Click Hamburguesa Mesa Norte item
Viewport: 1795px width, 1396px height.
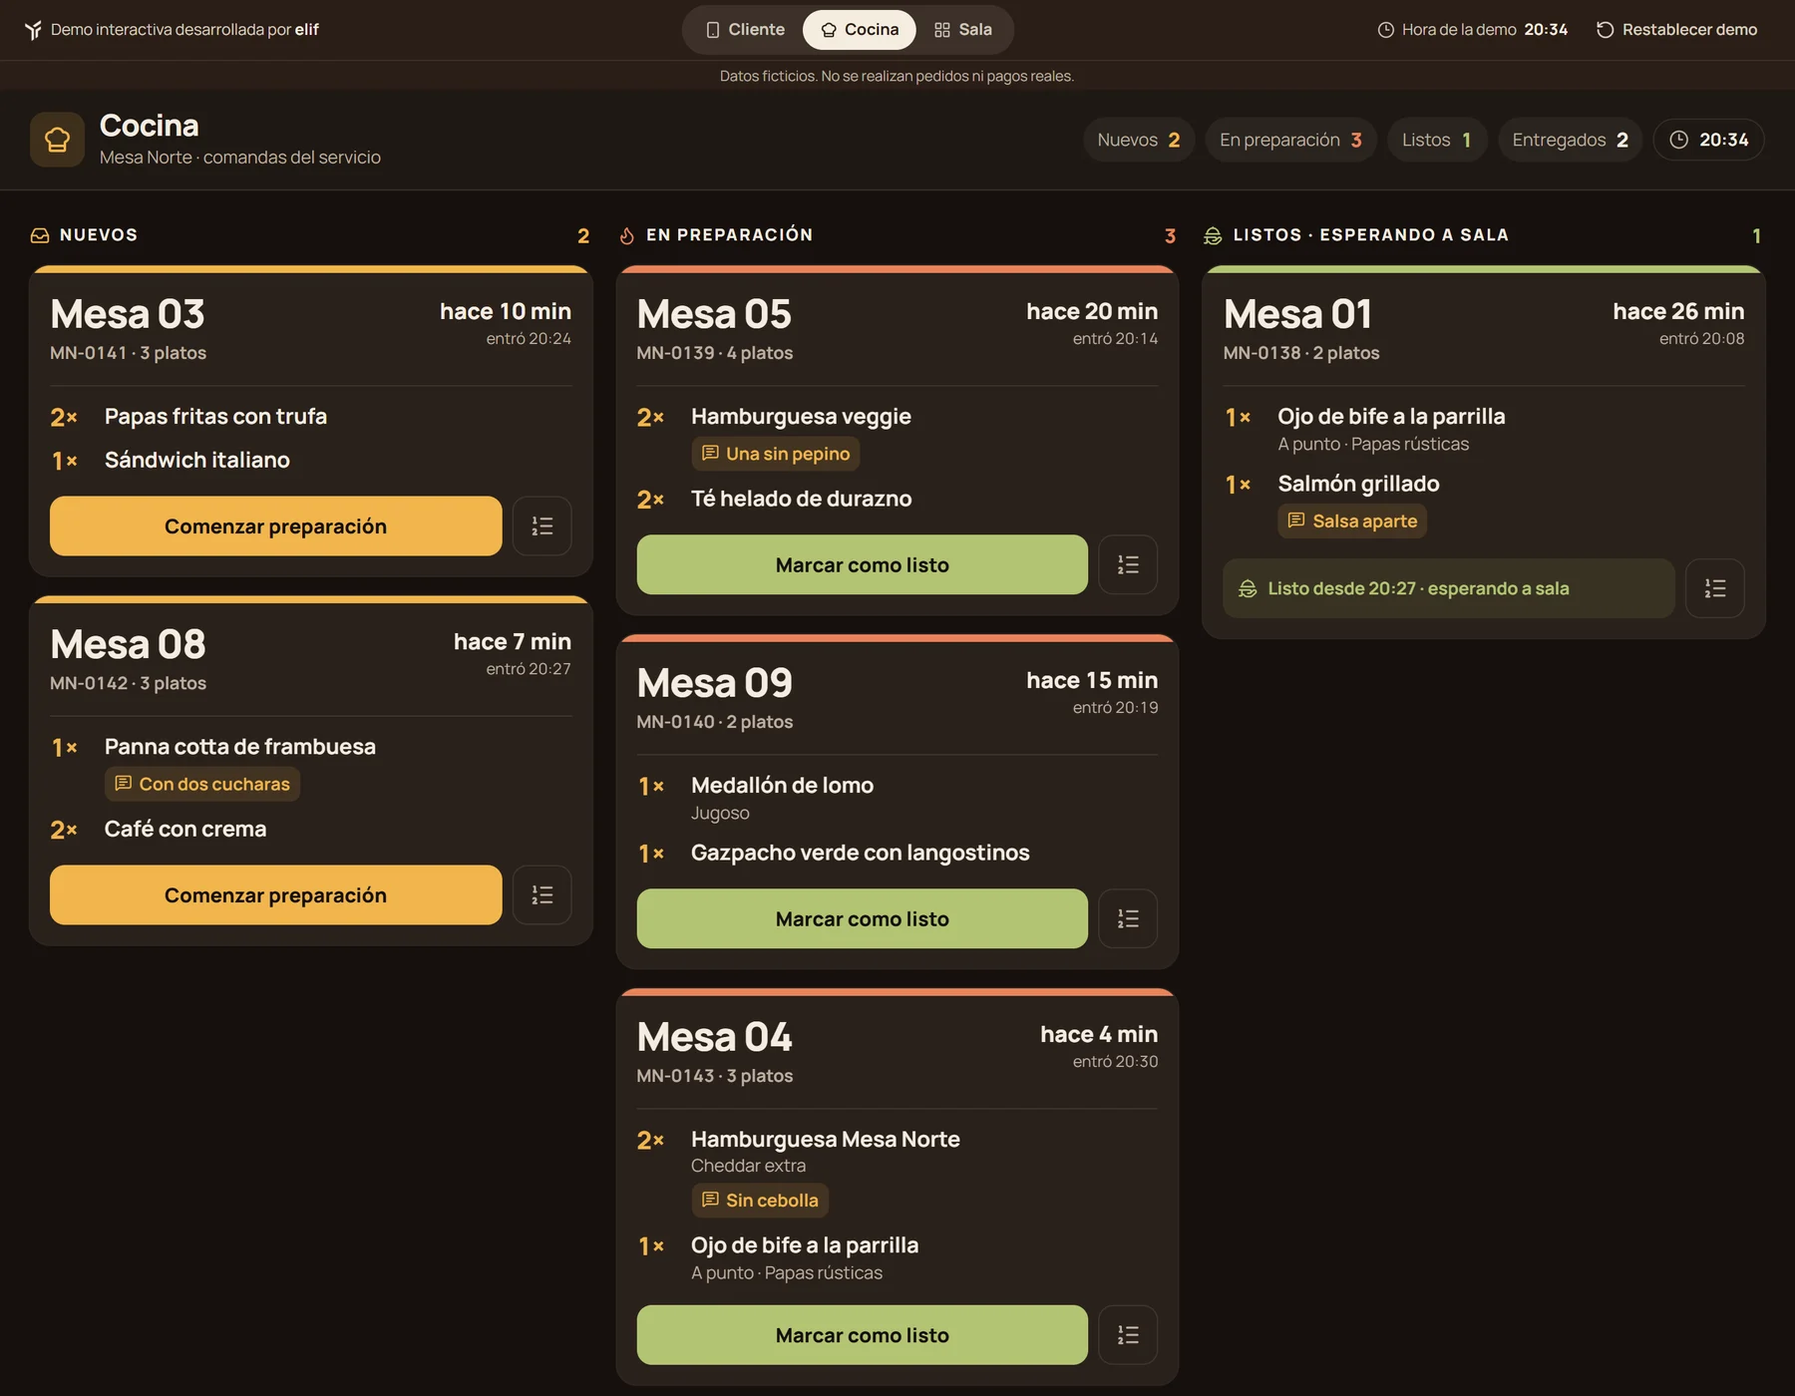825,1139
